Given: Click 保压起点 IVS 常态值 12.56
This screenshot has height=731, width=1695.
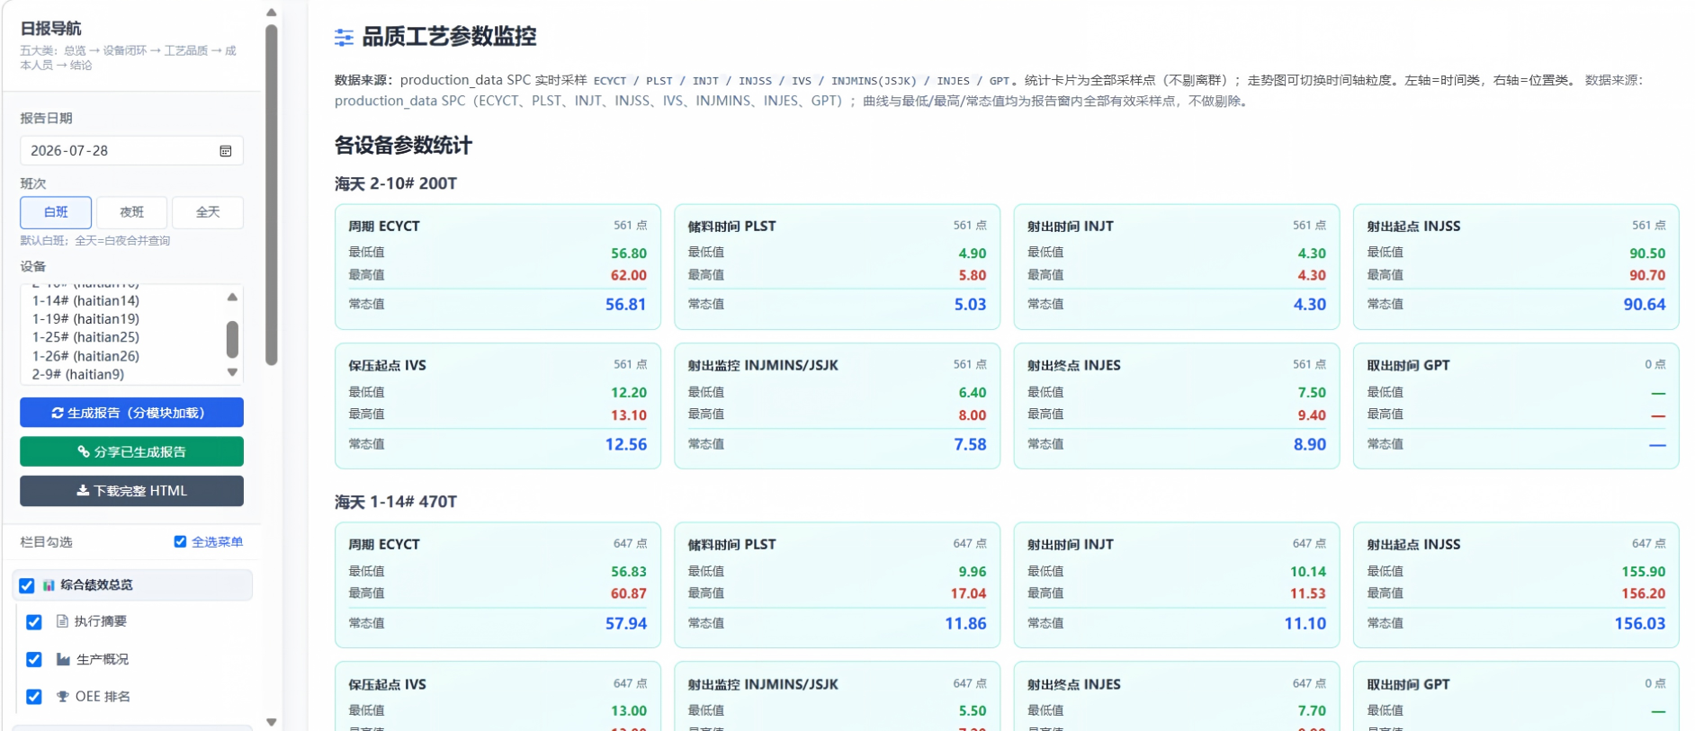Looking at the screenshot, I should pos(625,444).
